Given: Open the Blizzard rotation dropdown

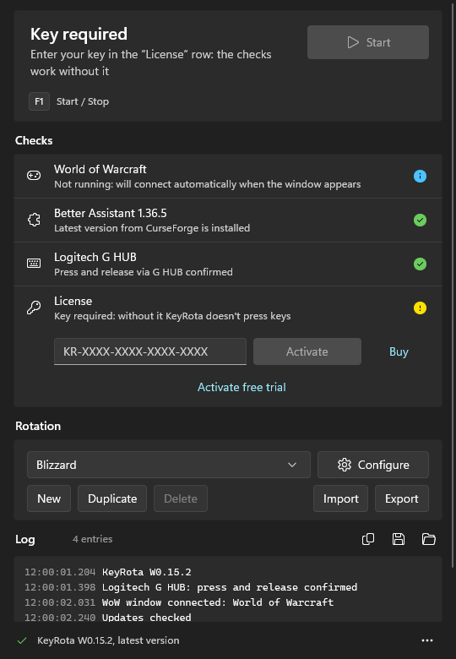Looking at the screenshot, I should coord(168,465).
